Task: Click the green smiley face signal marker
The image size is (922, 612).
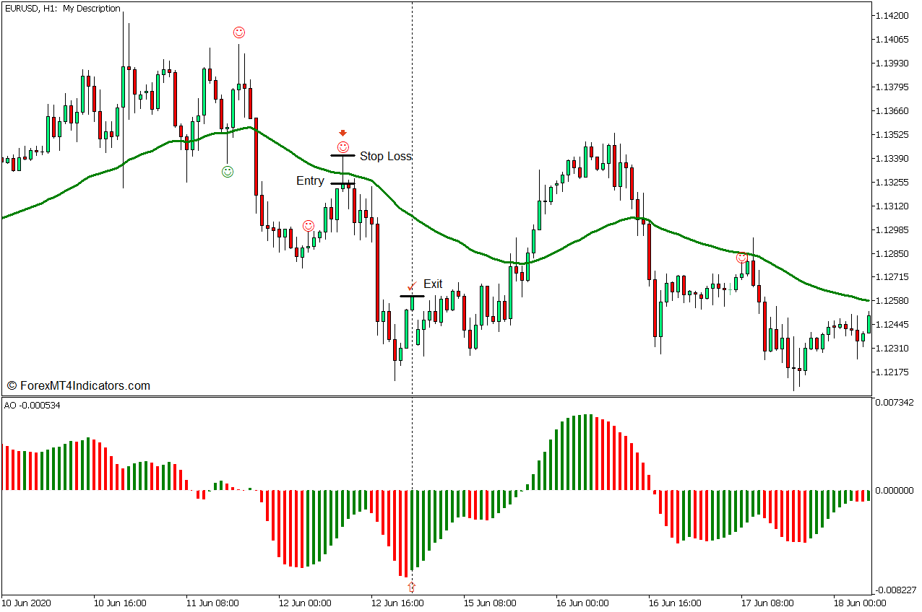Action: point(228,172)
